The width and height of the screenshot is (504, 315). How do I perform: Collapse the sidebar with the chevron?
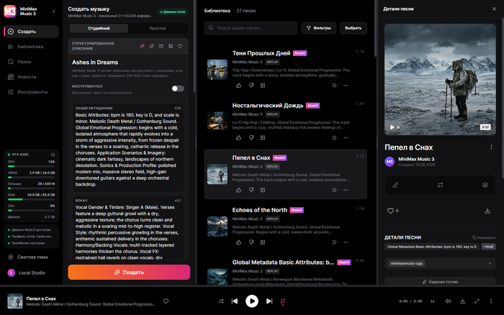54,12
